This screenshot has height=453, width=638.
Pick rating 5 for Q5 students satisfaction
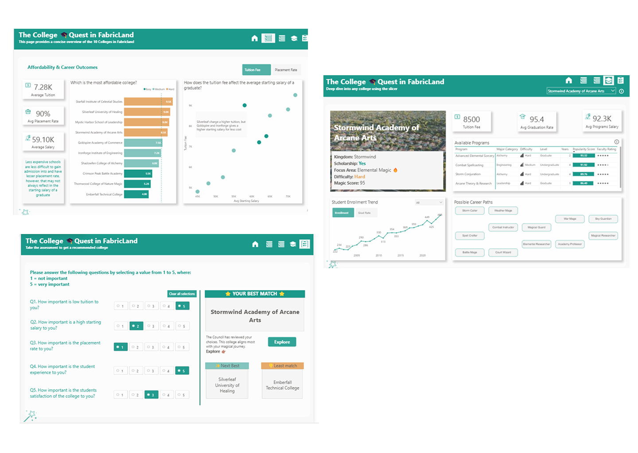pyautogui.click(x=182, y=395)
